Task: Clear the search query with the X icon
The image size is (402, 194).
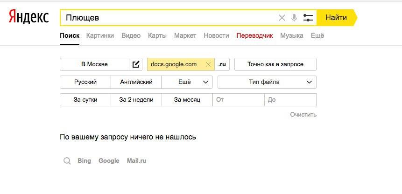Action: (x=282, y=18)
